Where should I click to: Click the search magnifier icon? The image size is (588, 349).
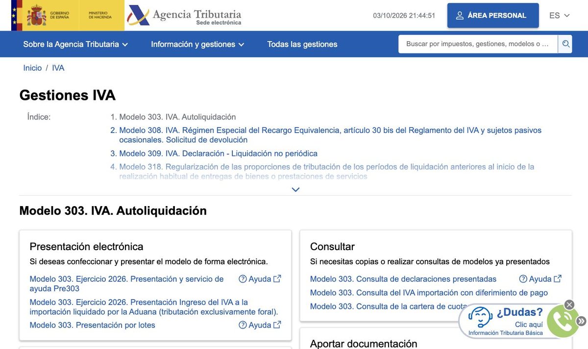[x=565, y=44]
